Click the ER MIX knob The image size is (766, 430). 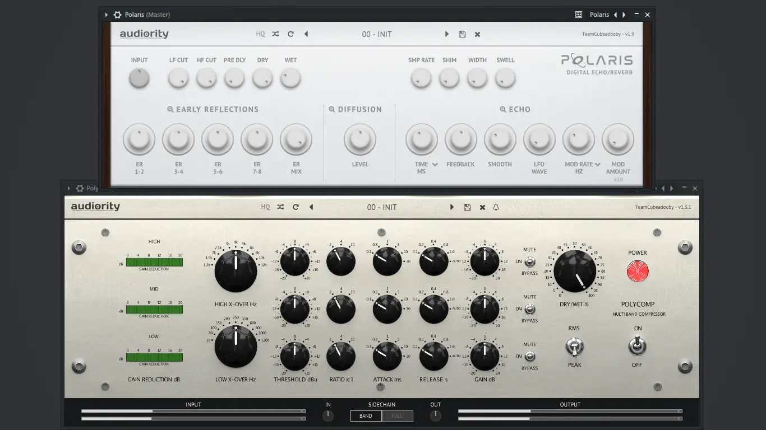coord(296,139)
